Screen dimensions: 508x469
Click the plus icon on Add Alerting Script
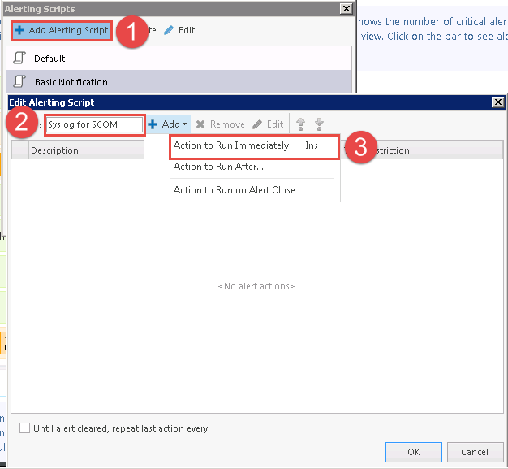tap(19, 30)
